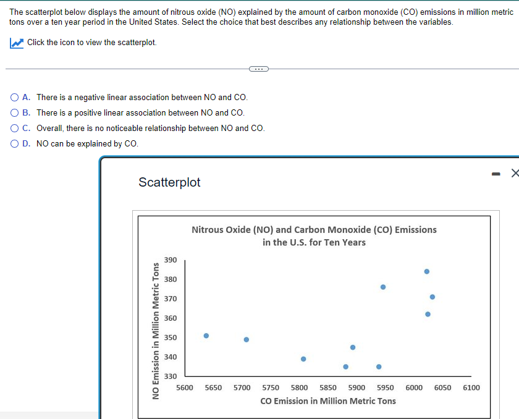Select answer choice C no noticeable relationship
519x419 pixels.
13,128
